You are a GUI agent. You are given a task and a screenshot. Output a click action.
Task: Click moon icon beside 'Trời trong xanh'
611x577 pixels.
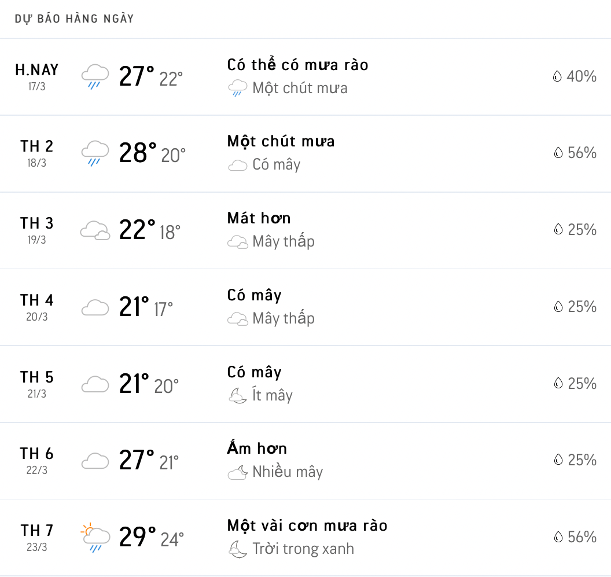238,549
